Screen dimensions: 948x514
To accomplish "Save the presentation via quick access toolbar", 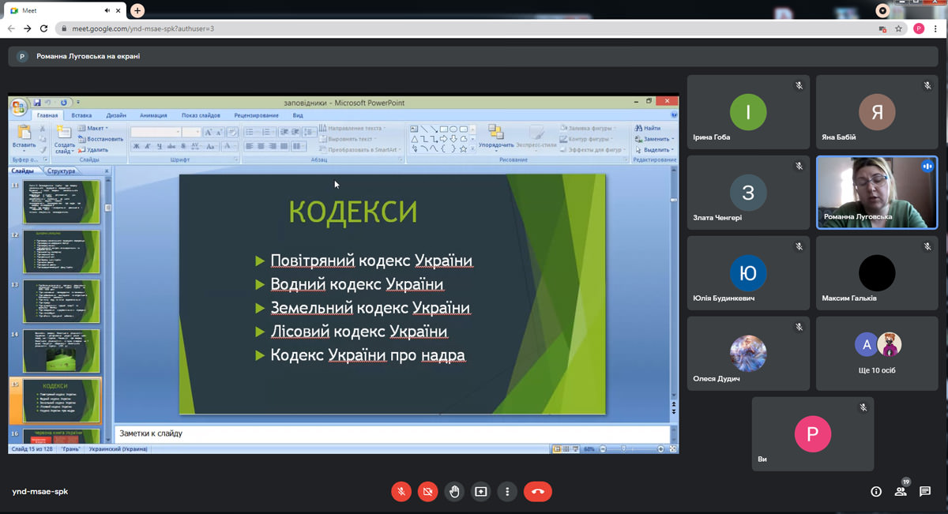I will [36, 102].
